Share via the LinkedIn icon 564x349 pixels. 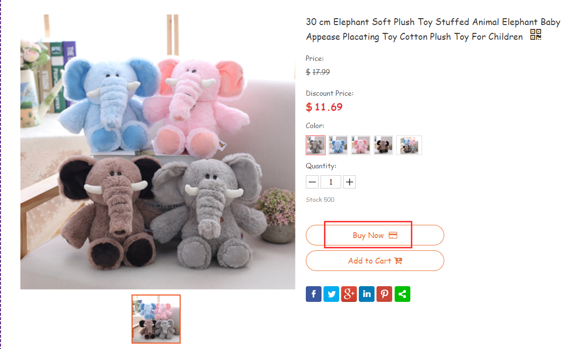pyautogui.click(x=367, y=294)
